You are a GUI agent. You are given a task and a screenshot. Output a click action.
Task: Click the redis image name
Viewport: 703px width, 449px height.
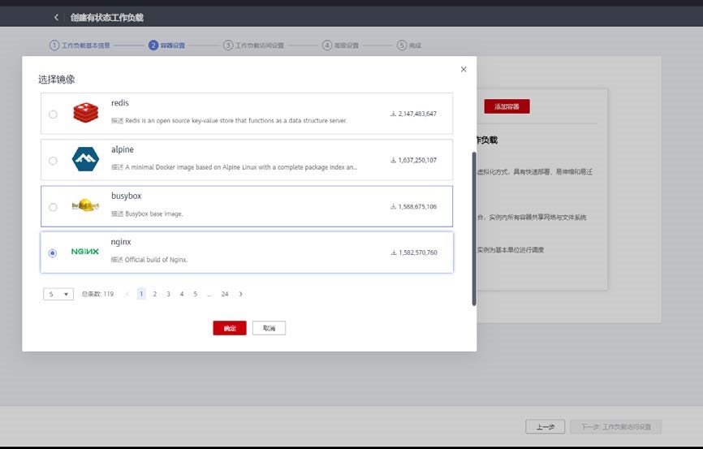[x=119, y=103]
